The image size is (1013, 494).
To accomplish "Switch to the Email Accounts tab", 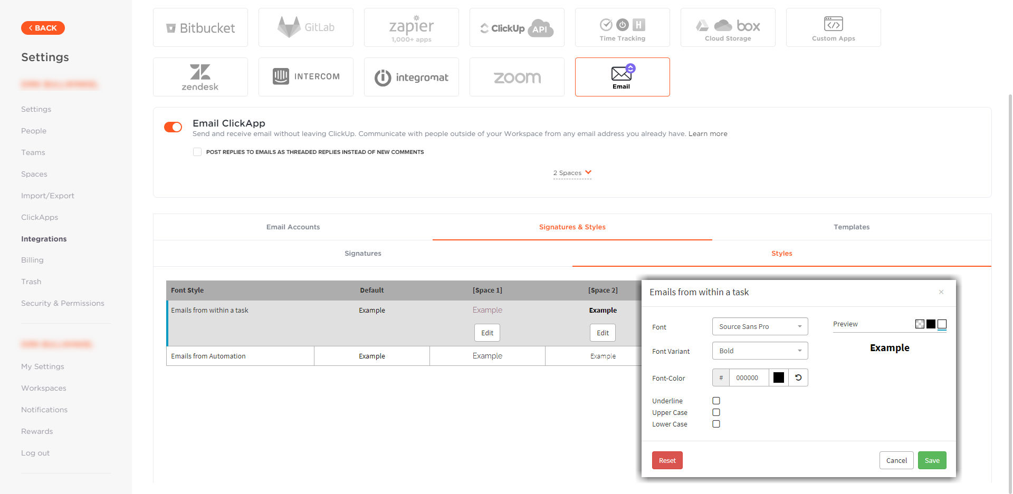I will pos(293,227).
